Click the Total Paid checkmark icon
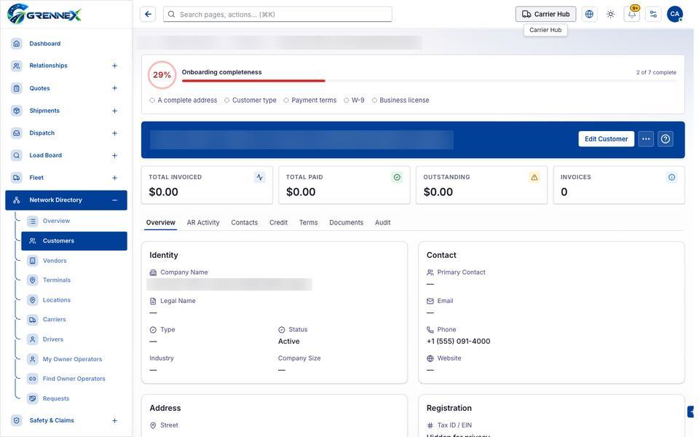Viewport: 699px width, 437px height. click(398, 178)
